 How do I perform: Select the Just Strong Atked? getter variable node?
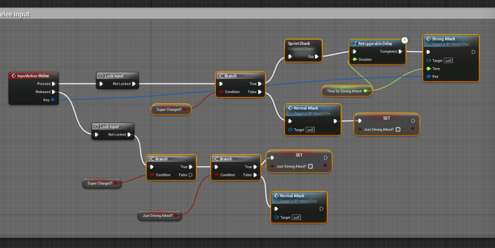[158, 215]
